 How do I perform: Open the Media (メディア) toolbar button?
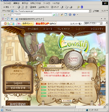pos(55,7)
